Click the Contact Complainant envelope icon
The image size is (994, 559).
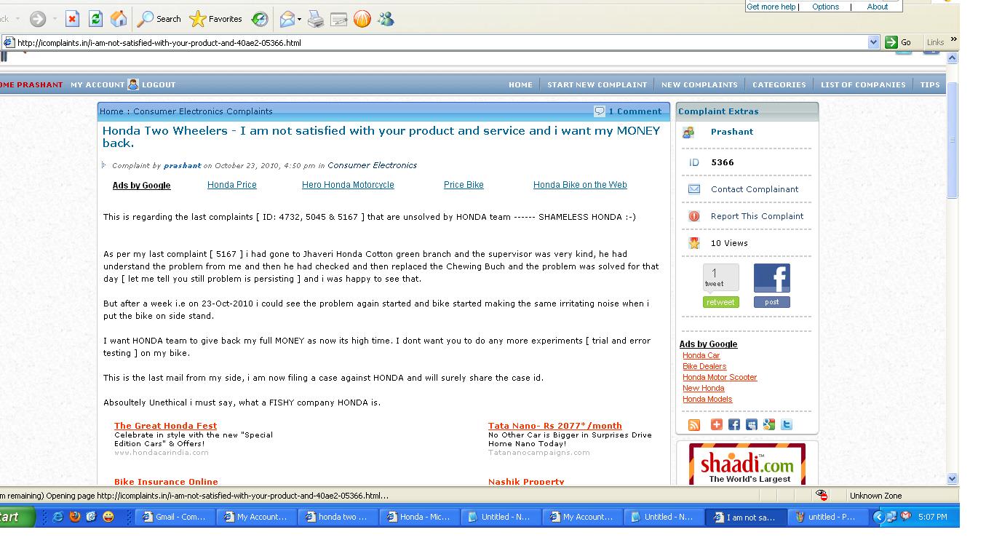(x=694, y=189)
